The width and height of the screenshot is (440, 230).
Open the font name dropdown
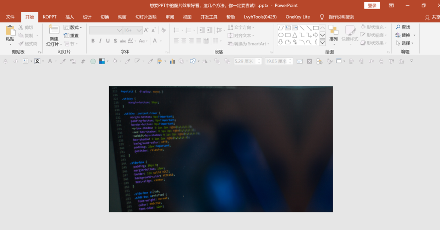pyautogui.click(x=119, y=31)
